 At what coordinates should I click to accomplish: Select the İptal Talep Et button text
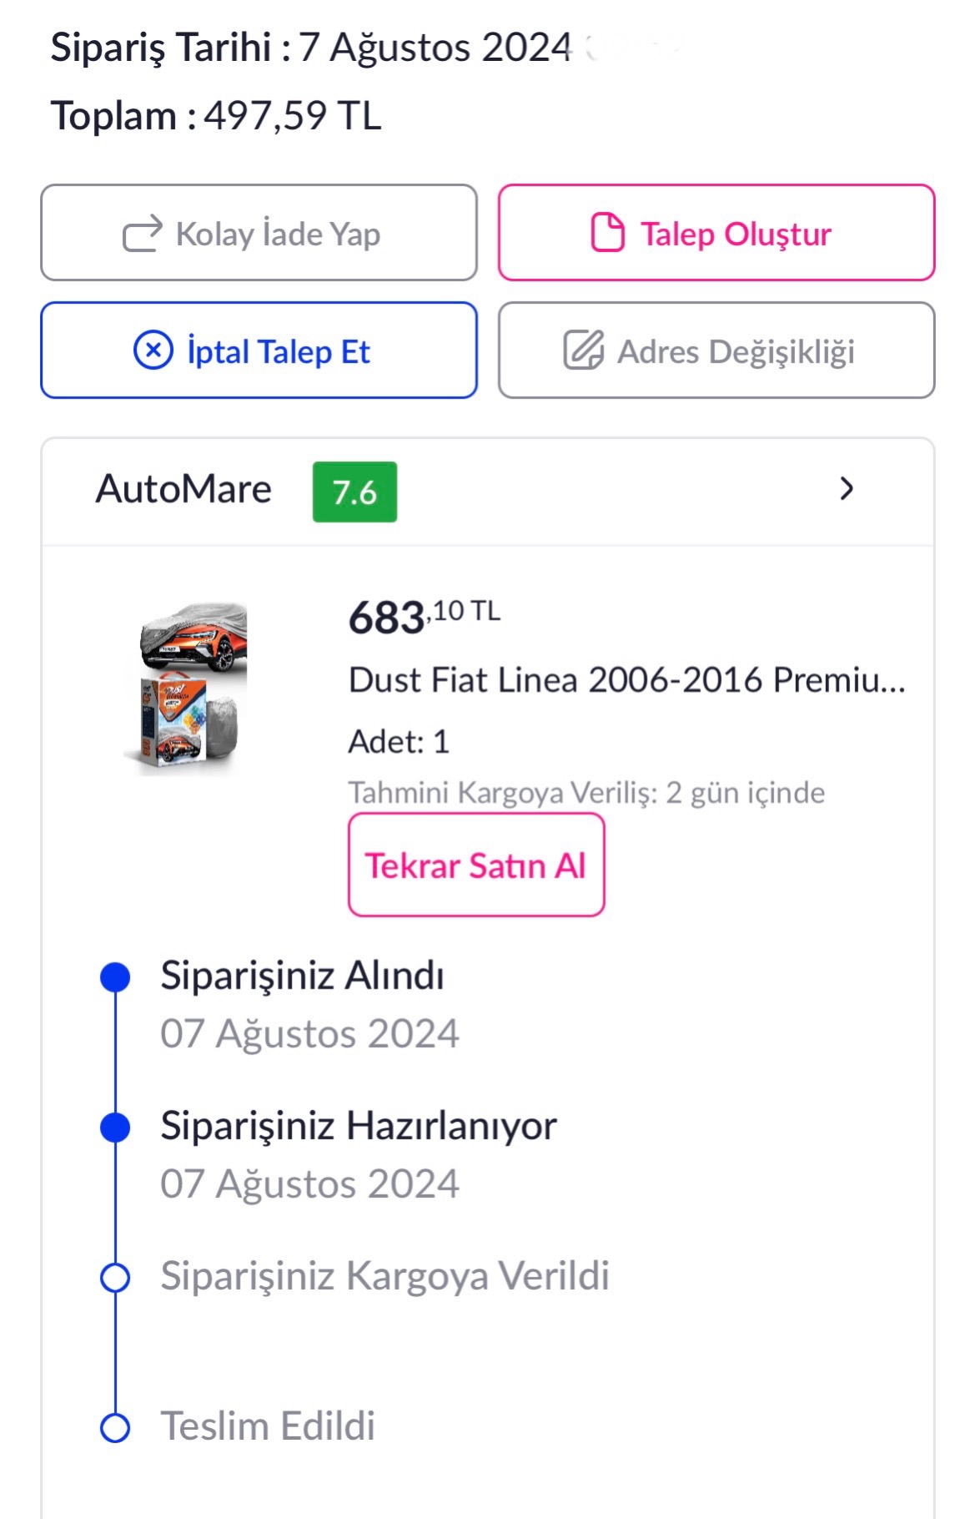tap(279, 352)
